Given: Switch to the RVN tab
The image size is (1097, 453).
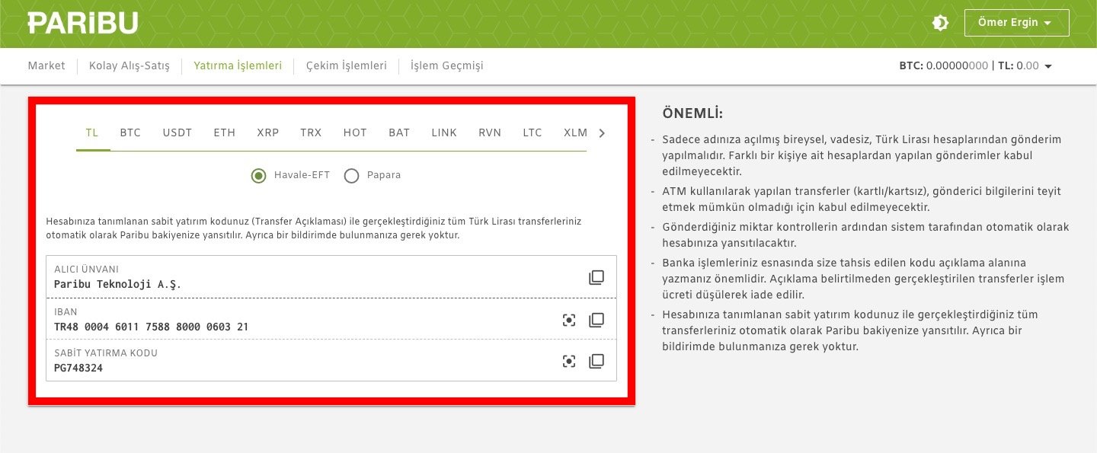Looking at the screenshot, I should tap(490, 132).
